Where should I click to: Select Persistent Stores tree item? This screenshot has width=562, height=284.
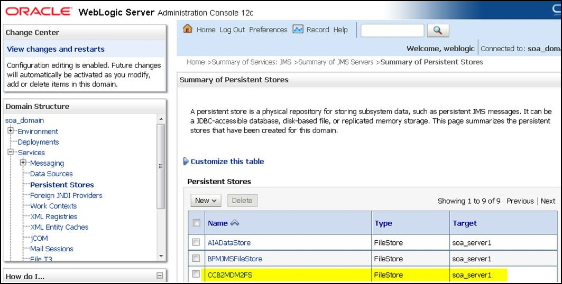tap(62, 185)
